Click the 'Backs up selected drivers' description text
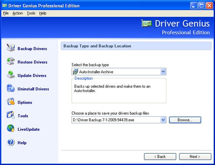 click(112, 88)
